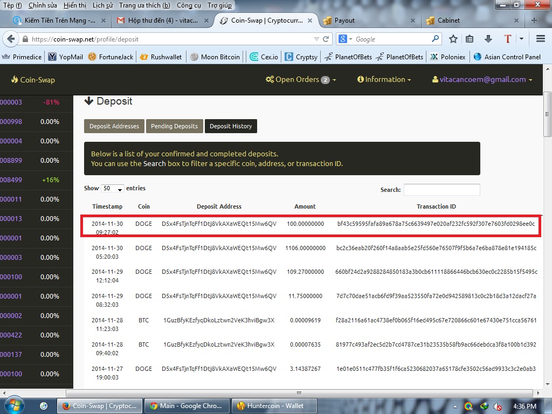Select the Pending Deposits button

click(174, 126)
